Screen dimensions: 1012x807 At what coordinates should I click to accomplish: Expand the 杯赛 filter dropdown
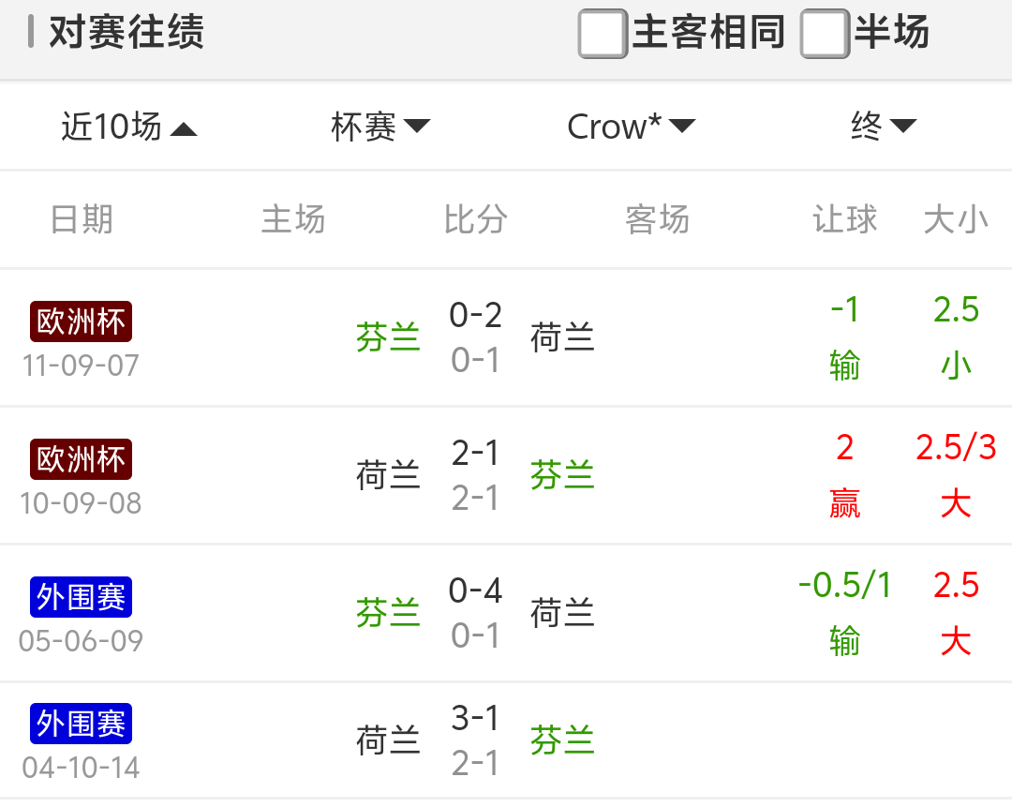pyautogui.click(x=379, y=127)
